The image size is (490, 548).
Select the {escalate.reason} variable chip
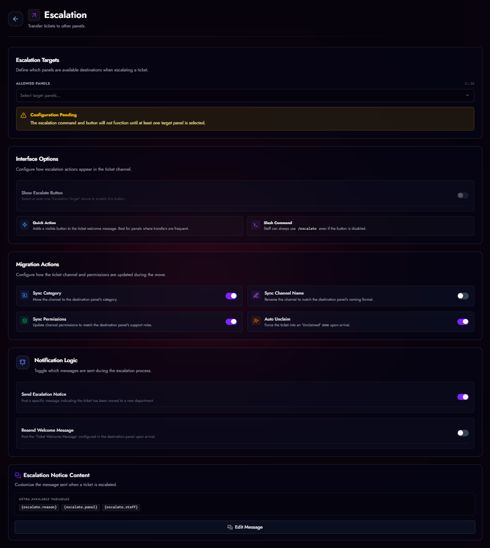point(39,507)
